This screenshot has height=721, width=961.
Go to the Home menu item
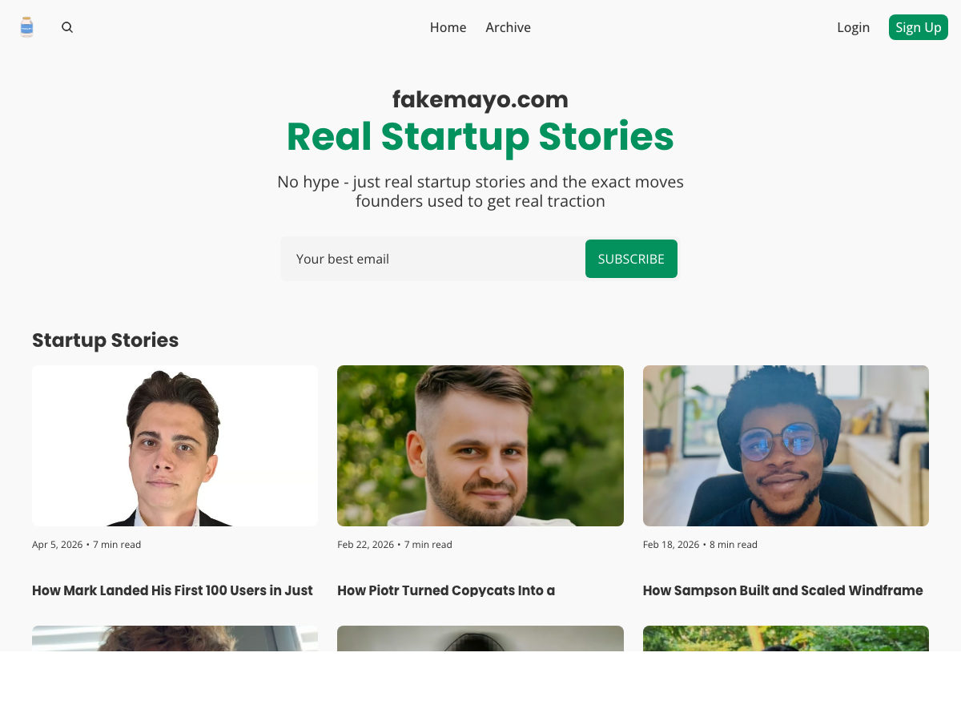coord(448,27)
